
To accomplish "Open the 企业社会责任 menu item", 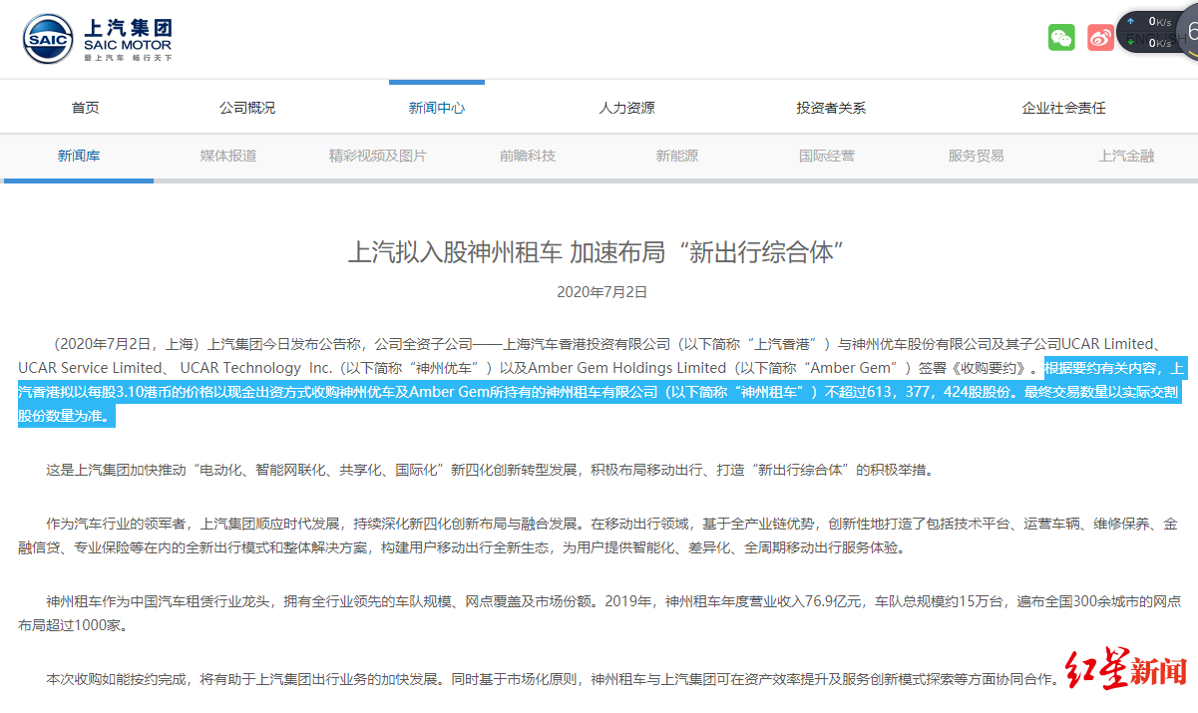I will click(1063, 108).
